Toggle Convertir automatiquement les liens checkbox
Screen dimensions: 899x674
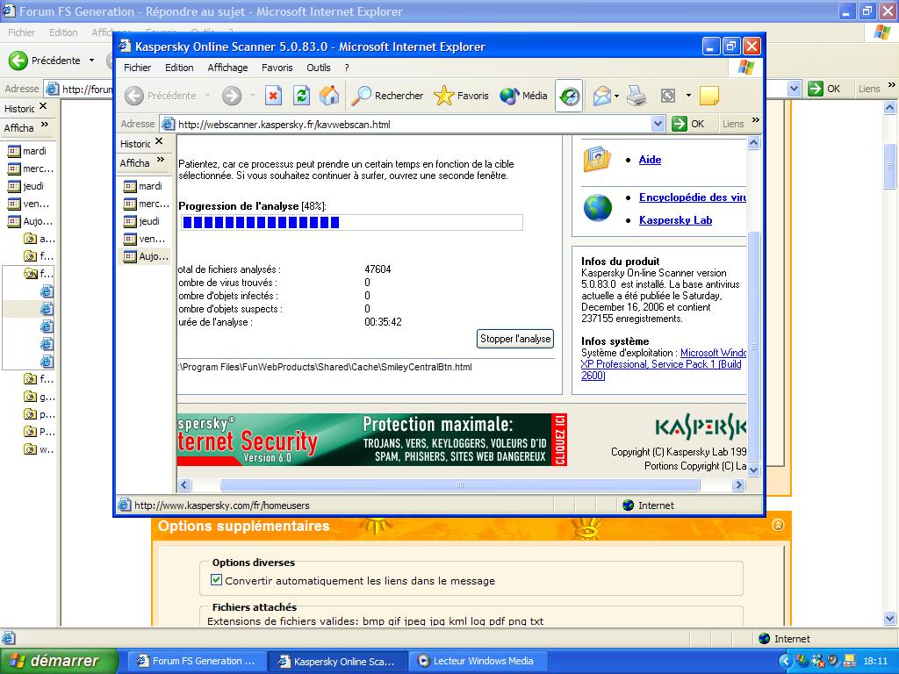pyautogui.click(x=216, y=579)
